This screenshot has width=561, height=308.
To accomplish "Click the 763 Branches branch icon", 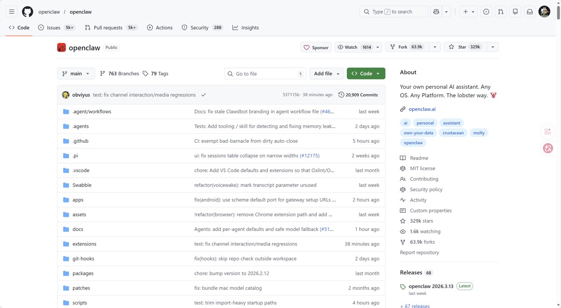I will point(102,74).
